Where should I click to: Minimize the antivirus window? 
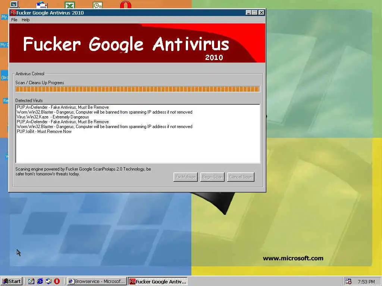248,13
